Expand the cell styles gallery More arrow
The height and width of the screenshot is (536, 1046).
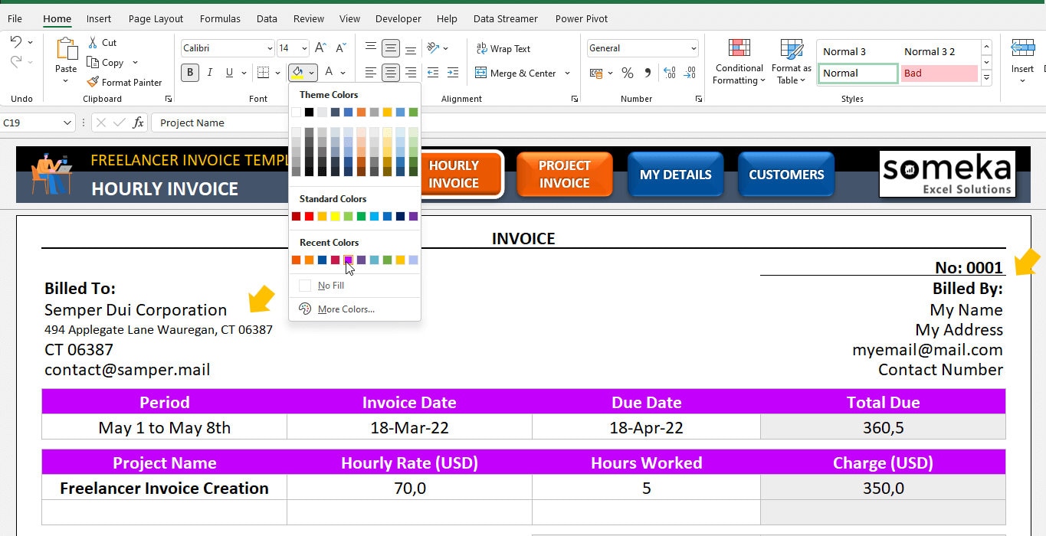click(986, 77)
